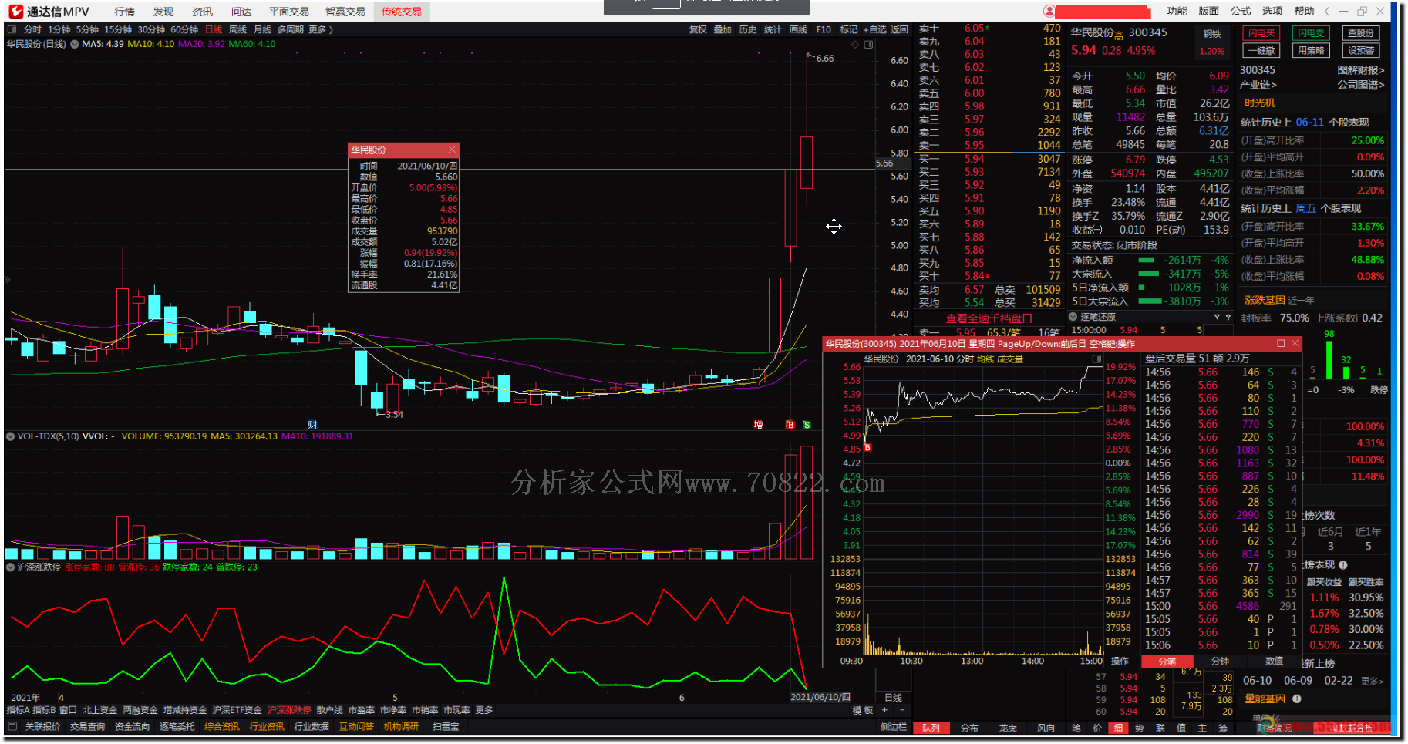Screen dimensions: 1408x744
Task: Select the 北上资金 indicator tab
Action: [x=99, y=710]
